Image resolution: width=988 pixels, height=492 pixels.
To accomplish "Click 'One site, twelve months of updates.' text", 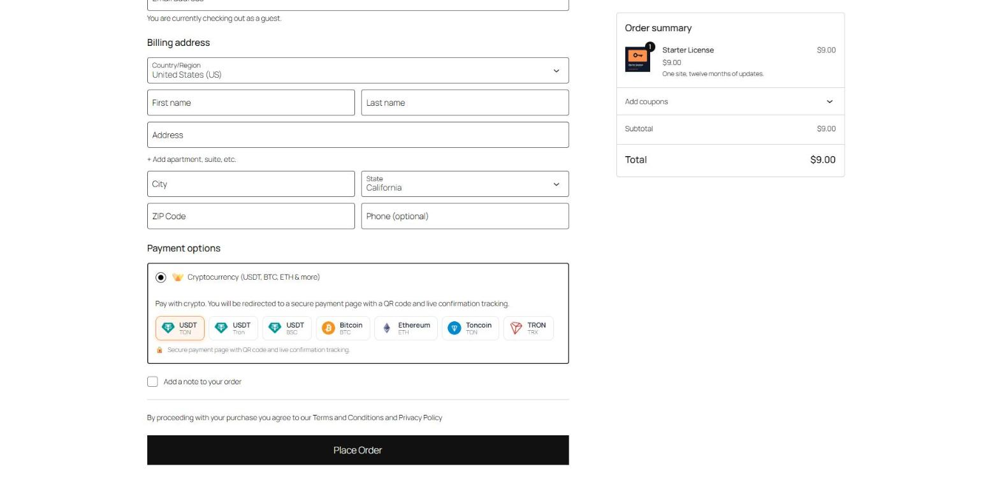I will pyautogui.click(x=713, y=74).
